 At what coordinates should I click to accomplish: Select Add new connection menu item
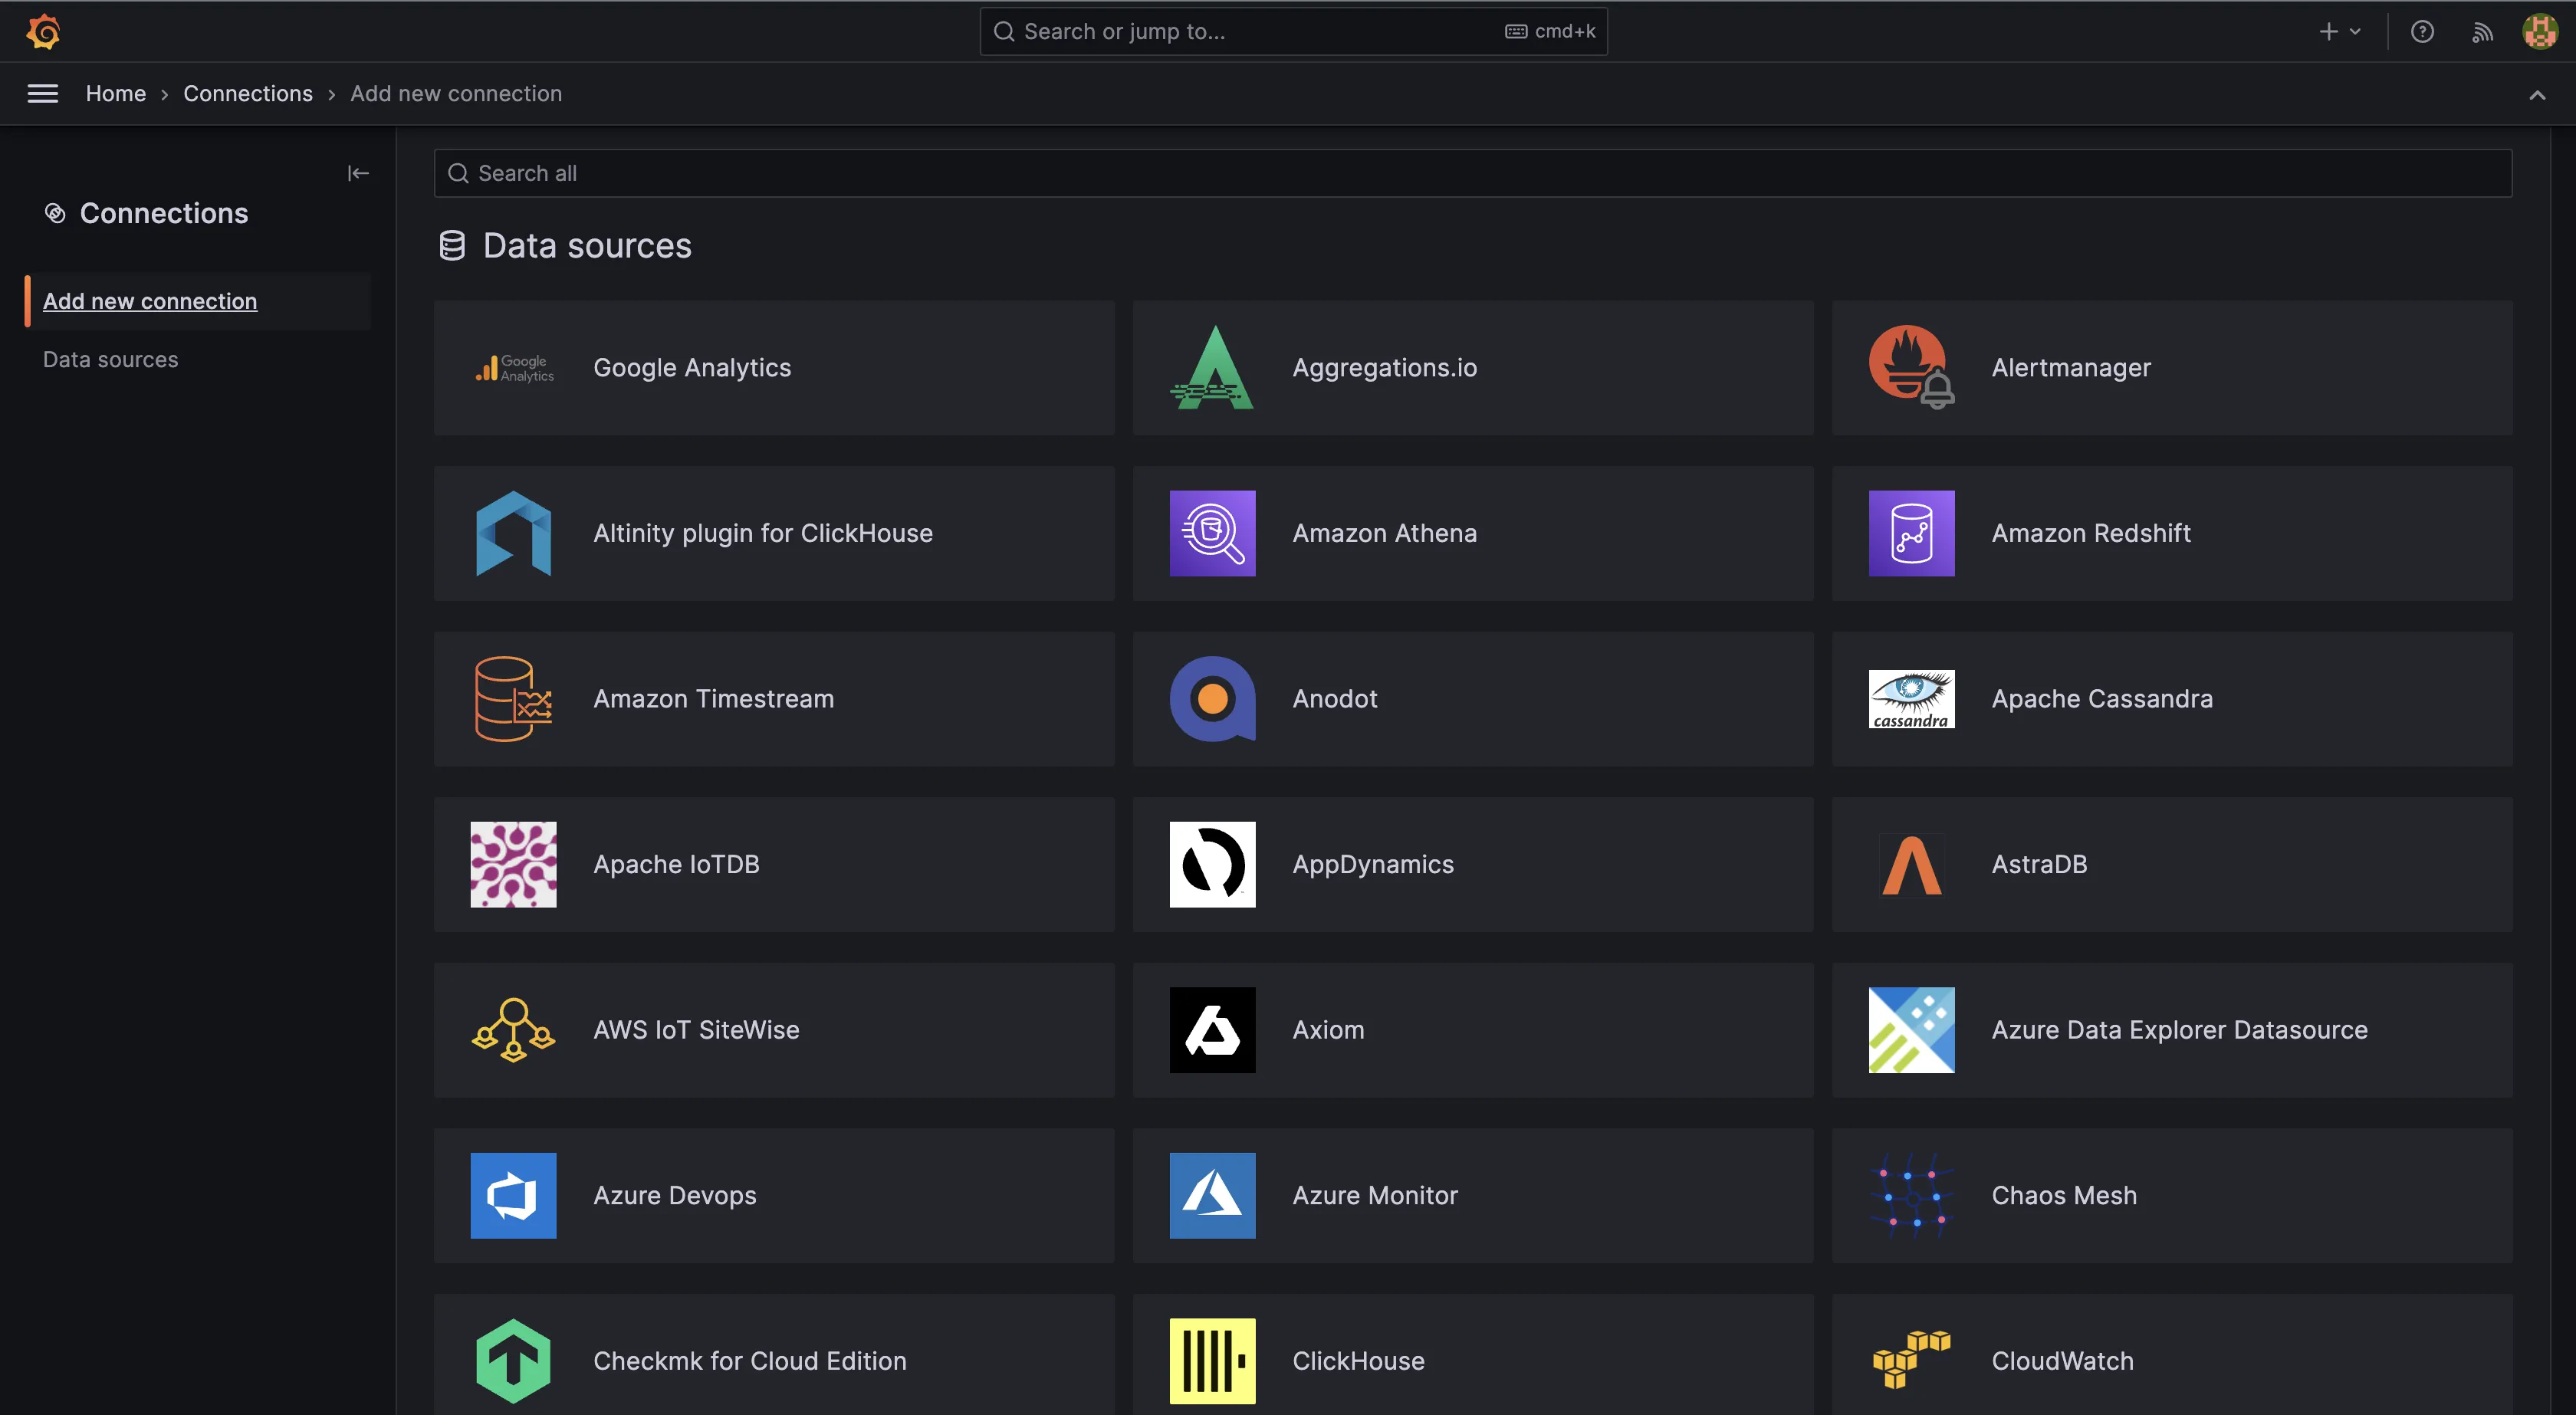click(x=150, y=301)
